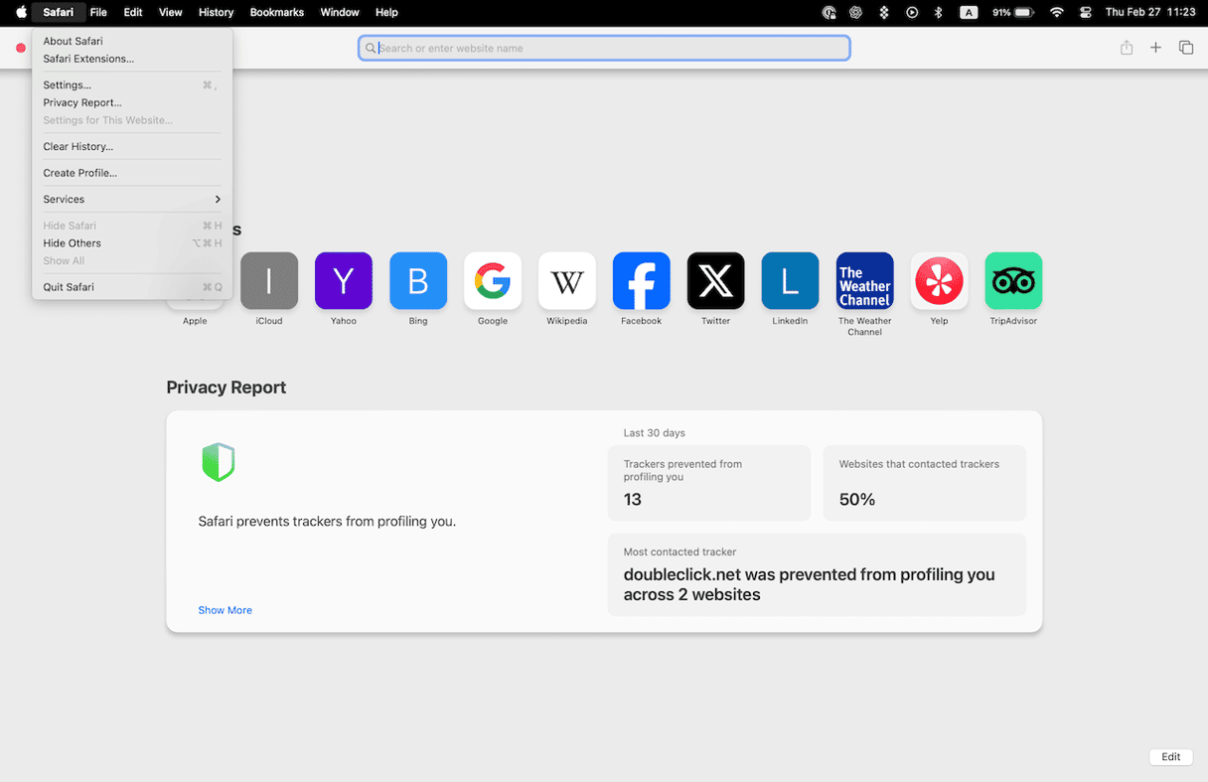Open the Wikipedia favorite icon
This screenshot has height=782, width=1208.
[566, 281]
